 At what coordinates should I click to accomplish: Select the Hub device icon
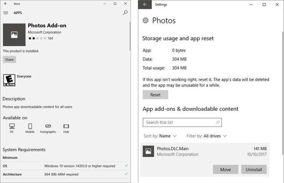[66, 126]
